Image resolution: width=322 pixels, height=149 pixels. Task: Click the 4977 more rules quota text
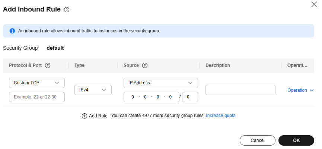158,116
